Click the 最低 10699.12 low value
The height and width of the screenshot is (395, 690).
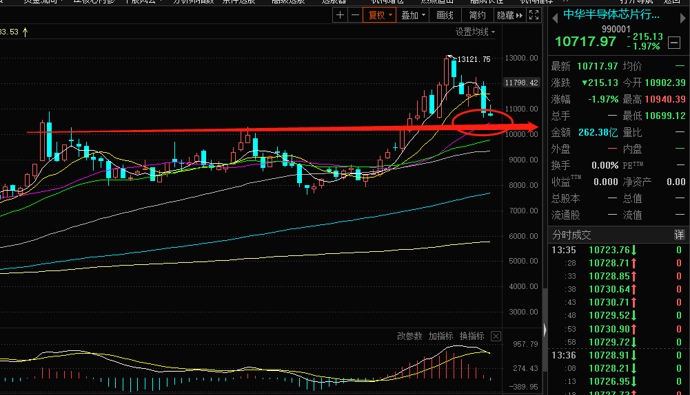(x=665, y=116)
